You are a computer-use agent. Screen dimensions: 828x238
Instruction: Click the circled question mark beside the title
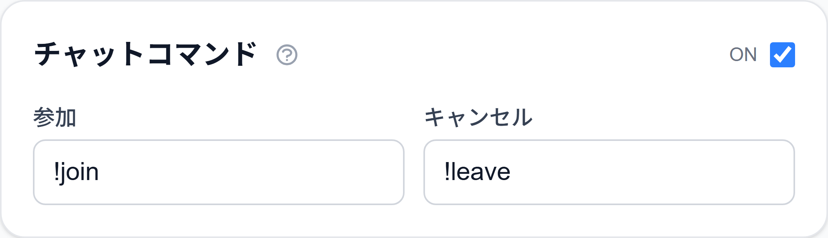287,55
